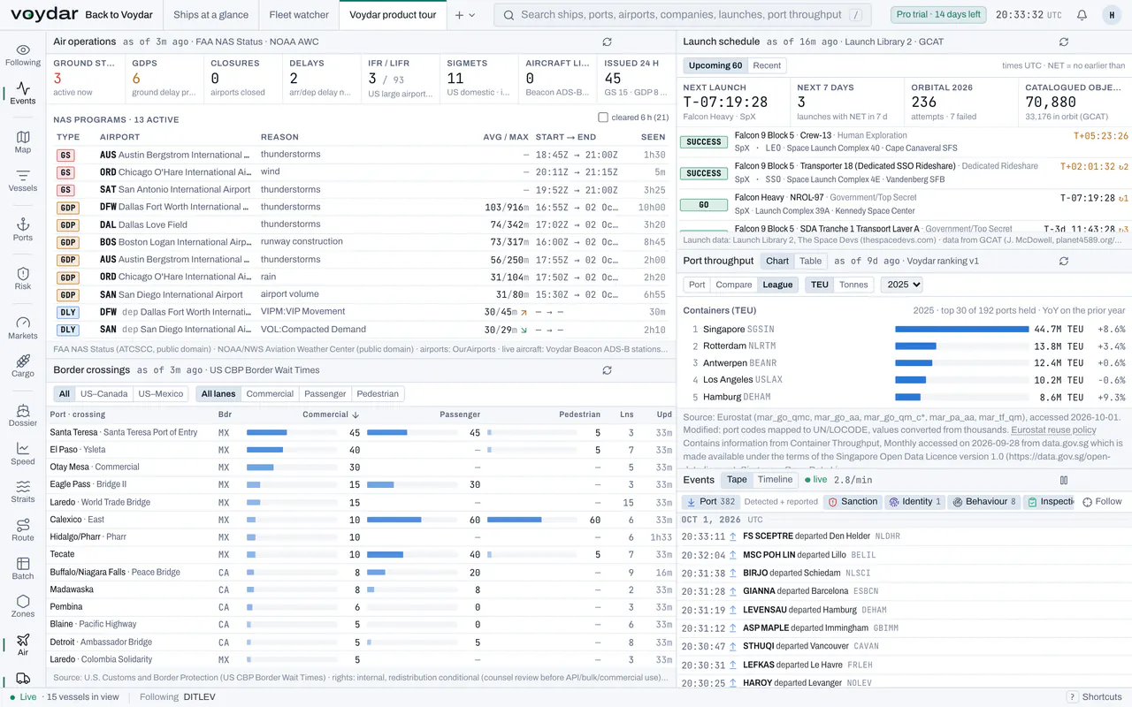Click the ship search field
The width and height of the screenshot is (1132, 707).
[682, 15]
